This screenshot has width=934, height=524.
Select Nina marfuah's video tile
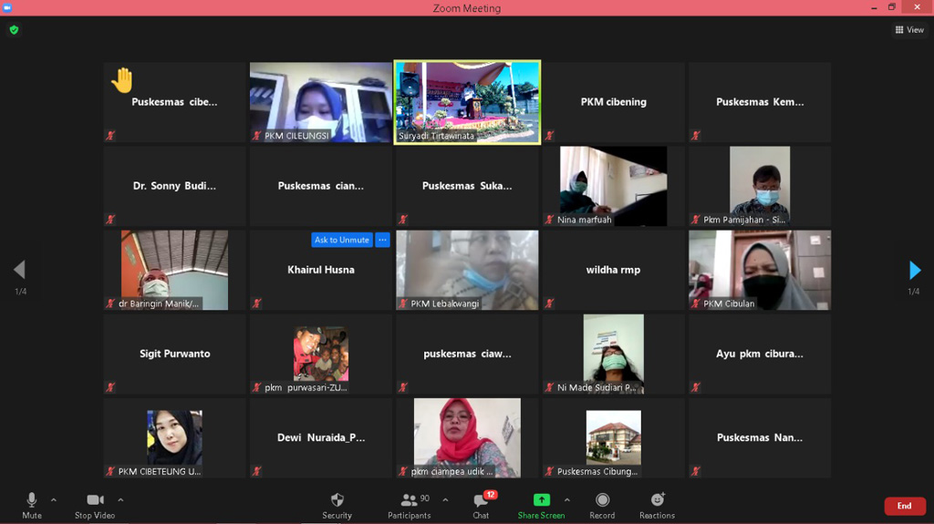point(614,187)
